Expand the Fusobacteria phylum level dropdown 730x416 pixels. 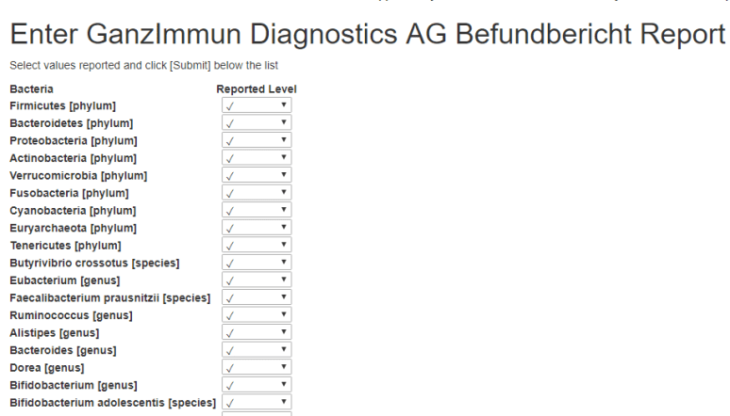tap(257, 193)
